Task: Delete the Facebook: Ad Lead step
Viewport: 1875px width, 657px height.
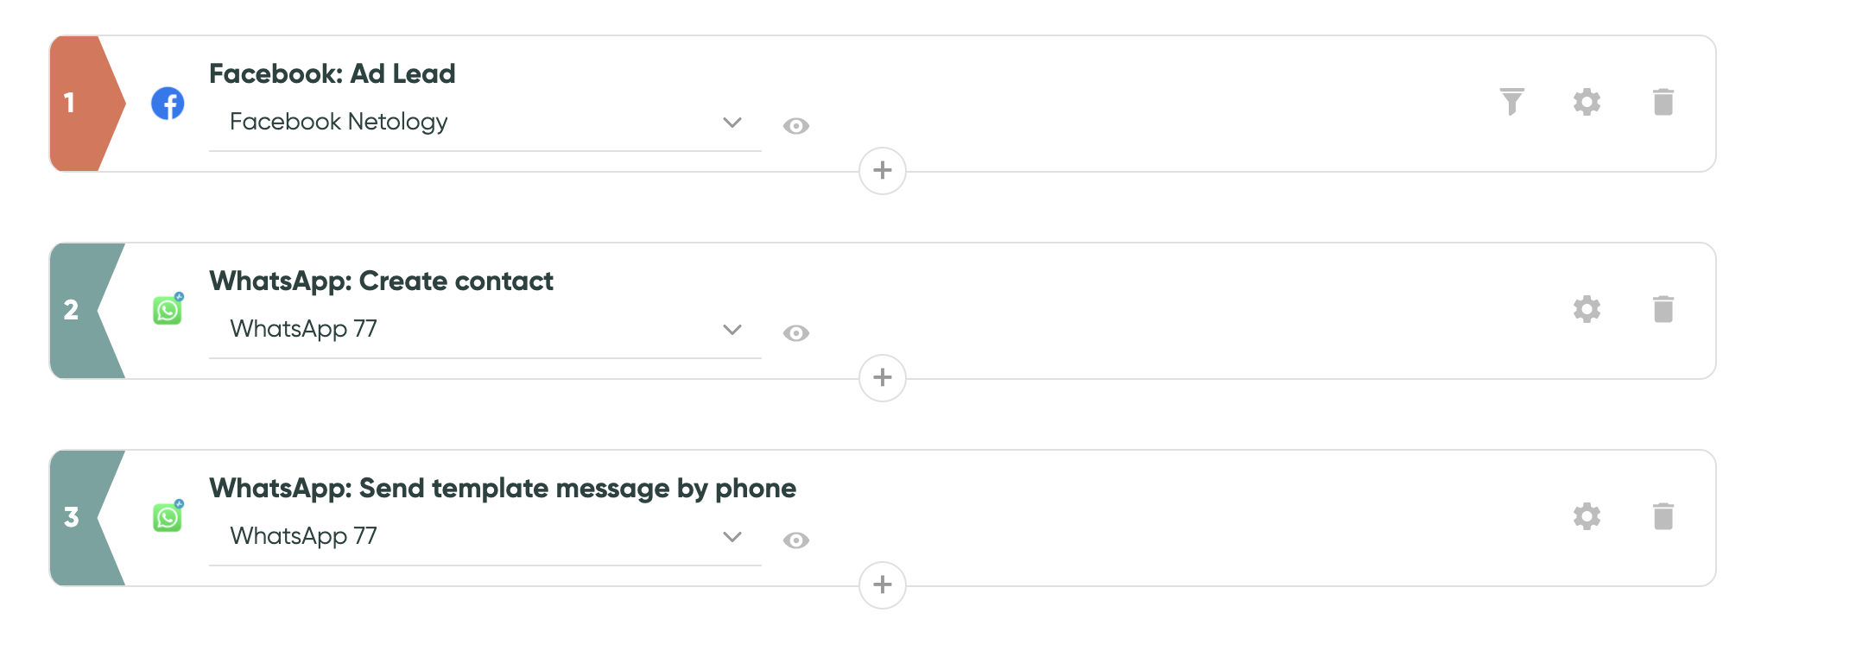Action: tap(1663, 101)
